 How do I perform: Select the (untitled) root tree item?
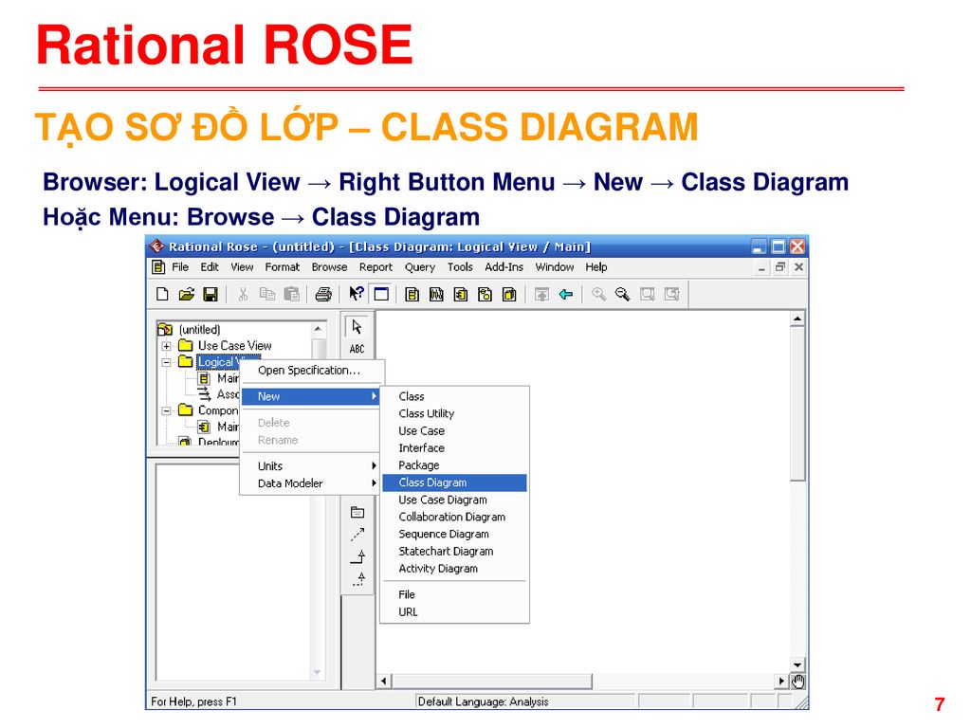pos(199,330)
